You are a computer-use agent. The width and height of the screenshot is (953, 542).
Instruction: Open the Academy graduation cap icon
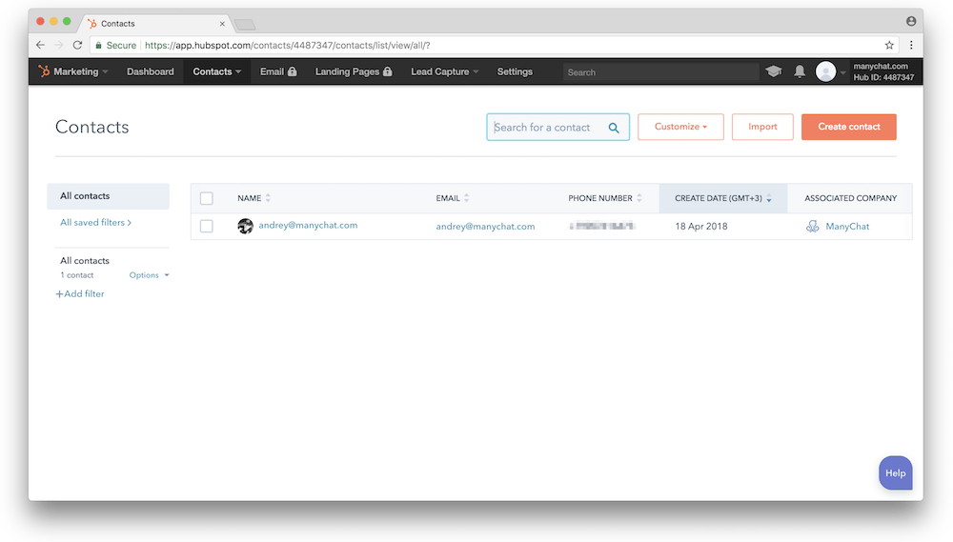click(773, 71)
